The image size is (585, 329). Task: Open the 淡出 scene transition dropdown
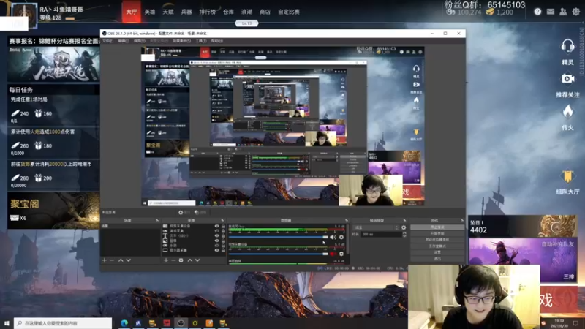click(x=376, y=227)
